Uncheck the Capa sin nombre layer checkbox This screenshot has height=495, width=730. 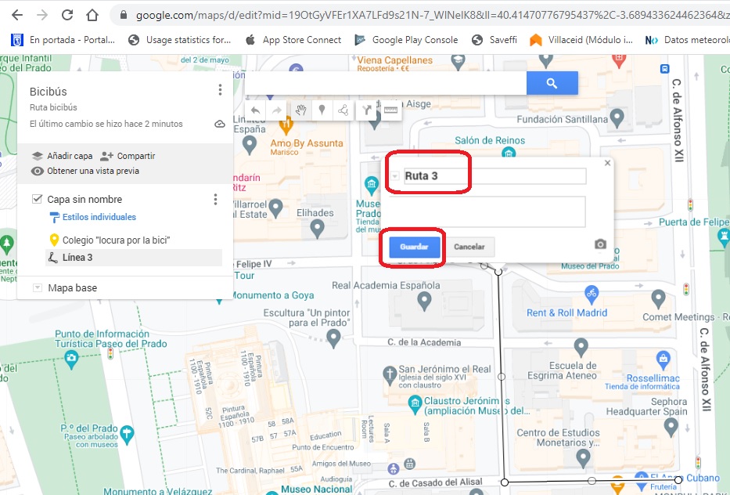point(37,200)
